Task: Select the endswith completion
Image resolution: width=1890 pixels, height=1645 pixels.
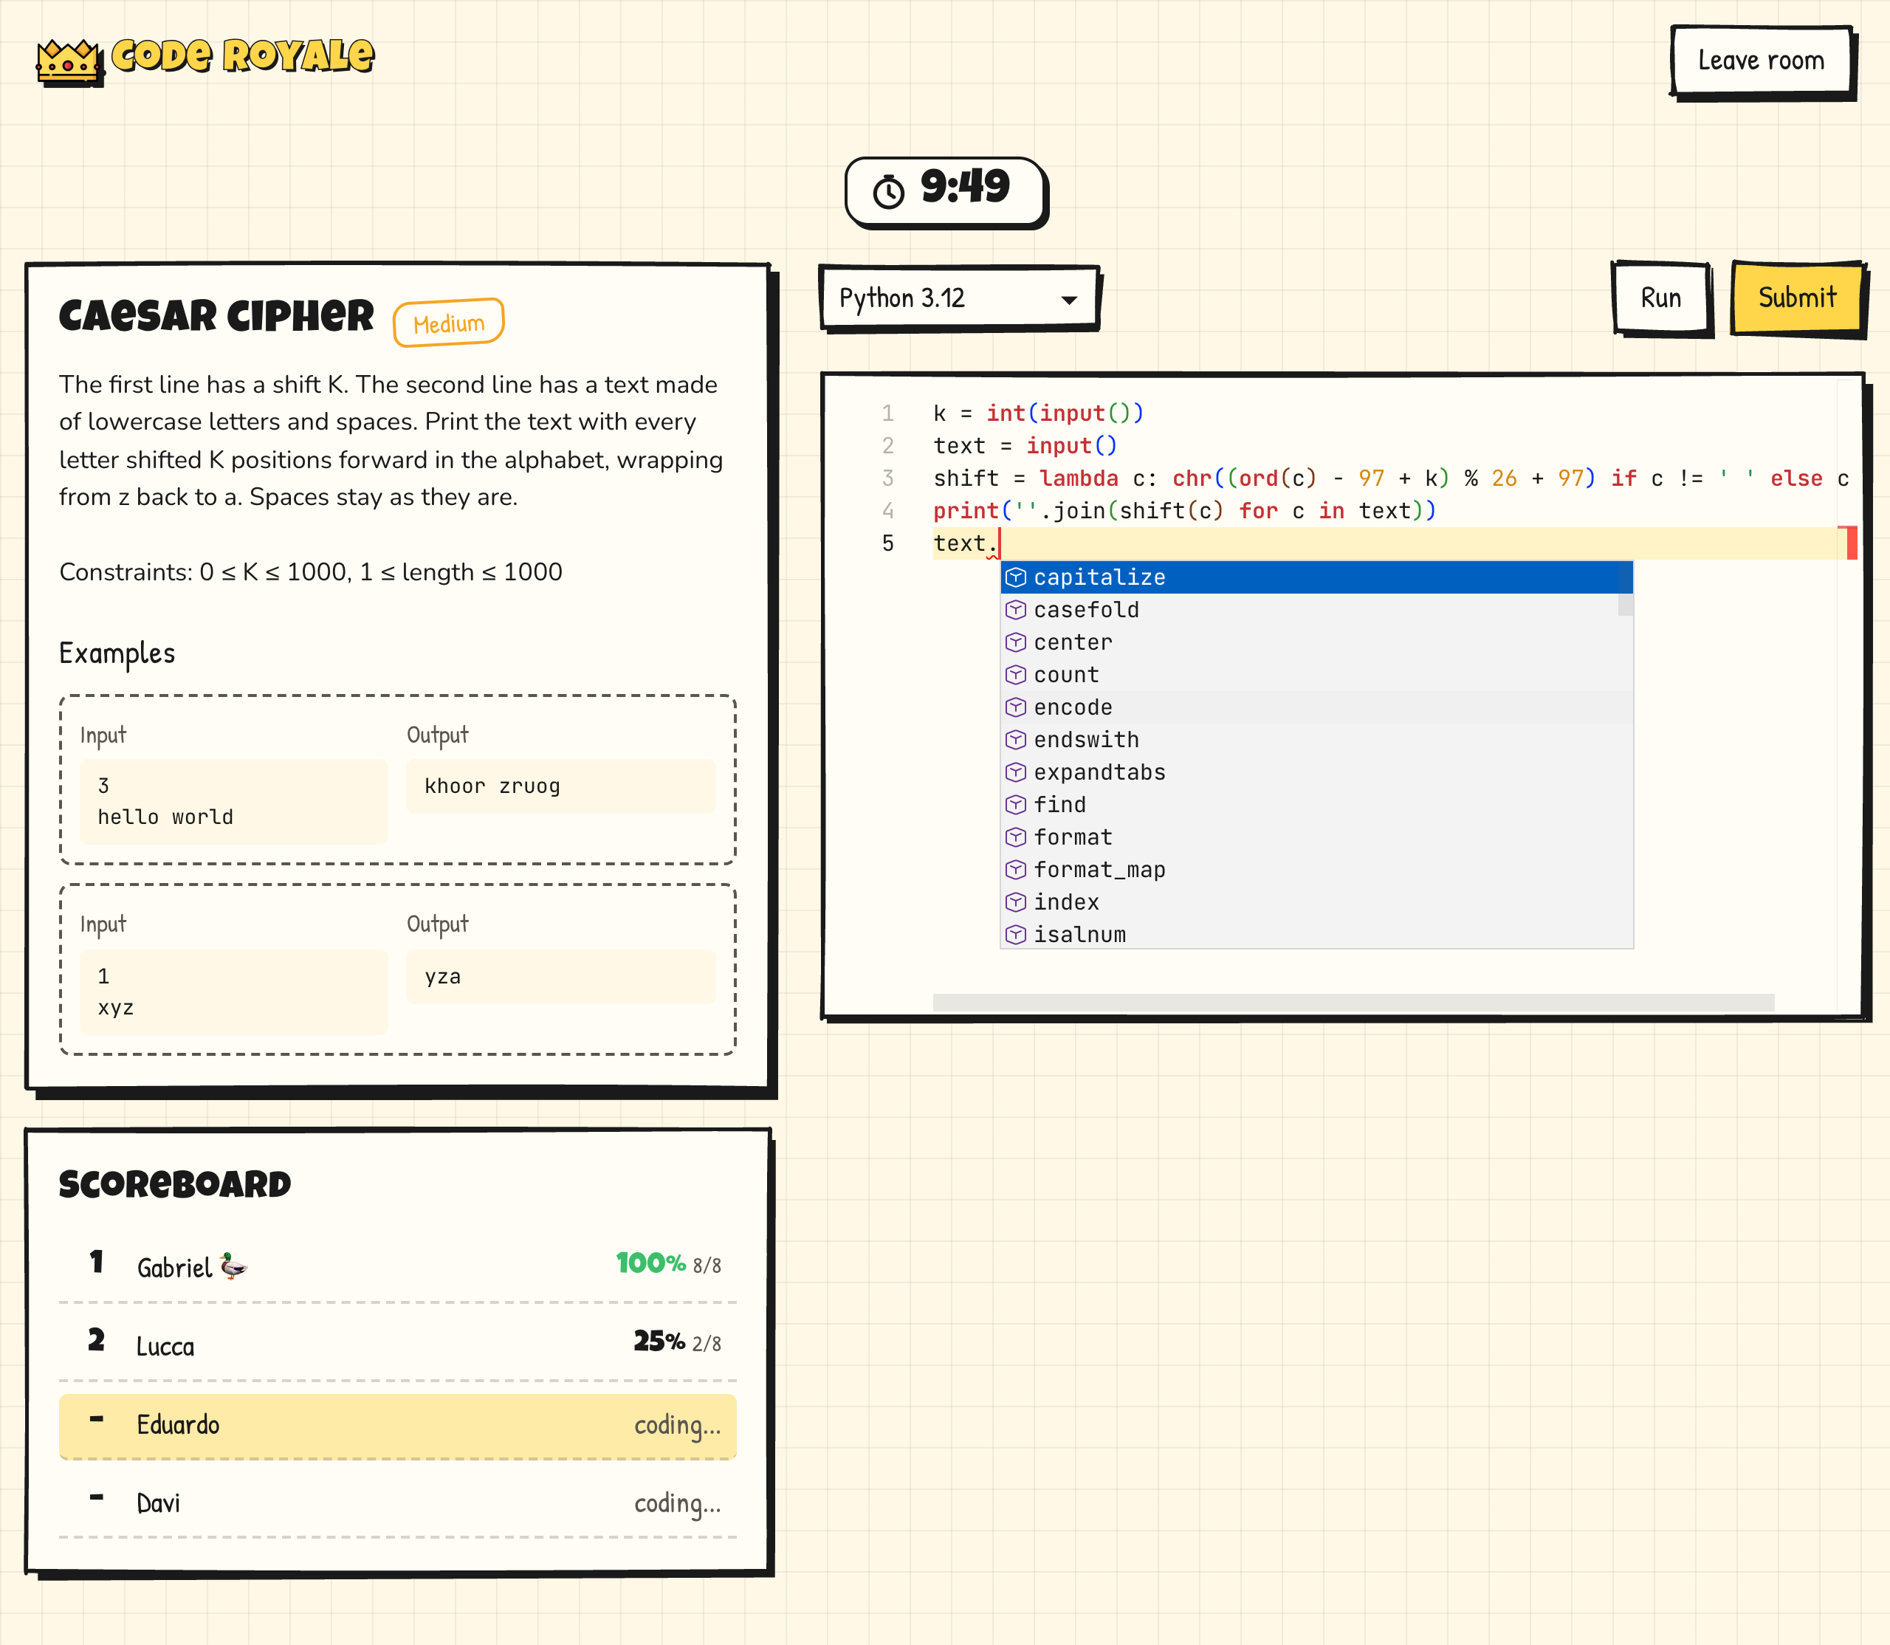Action: click(1316, 740)
